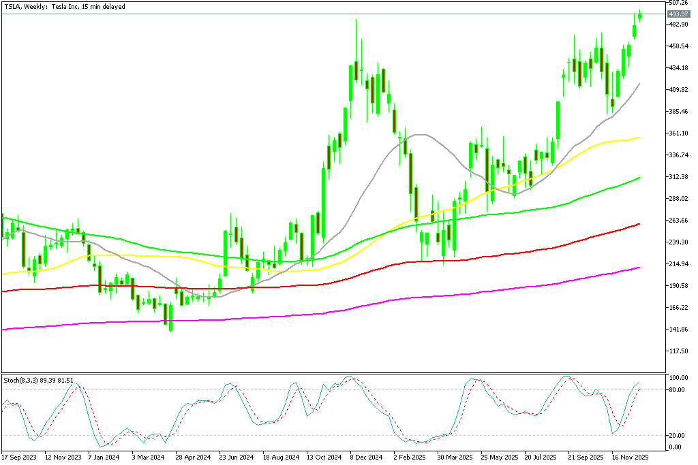This screenshot has height=465, width=698.
Task: Click the 117.50 price axis label
Action: (677, 351)
